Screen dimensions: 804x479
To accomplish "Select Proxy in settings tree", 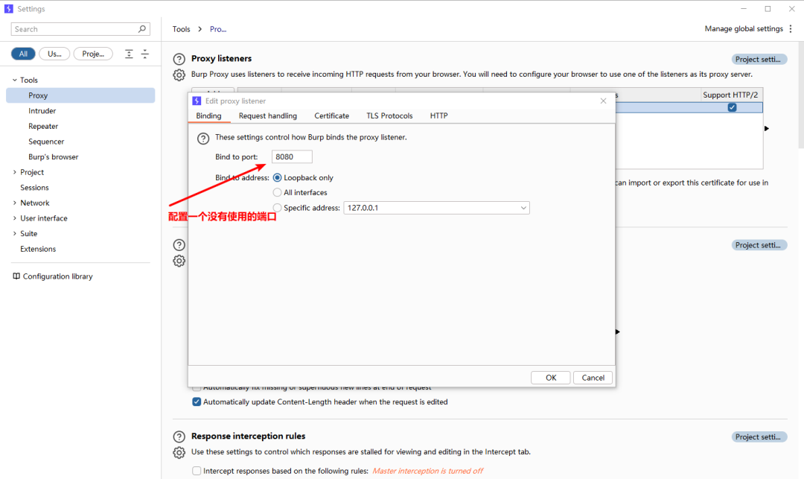I will 80,95.
